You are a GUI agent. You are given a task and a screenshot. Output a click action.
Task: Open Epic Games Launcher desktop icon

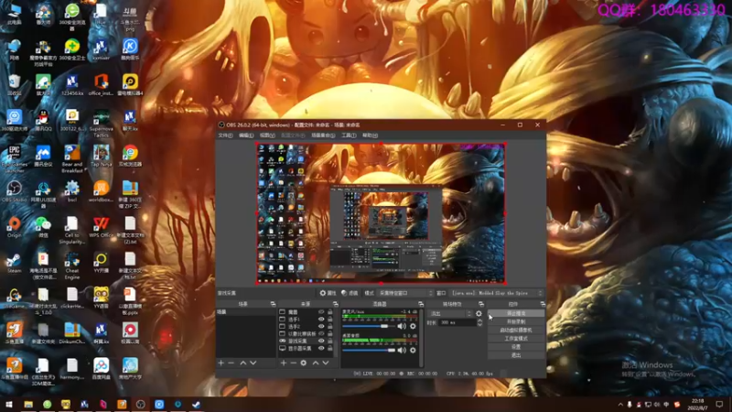click(x=14, y=157)
